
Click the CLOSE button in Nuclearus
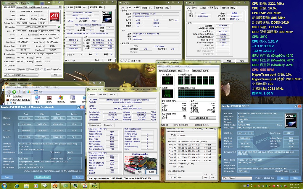[x=151, y=172]
